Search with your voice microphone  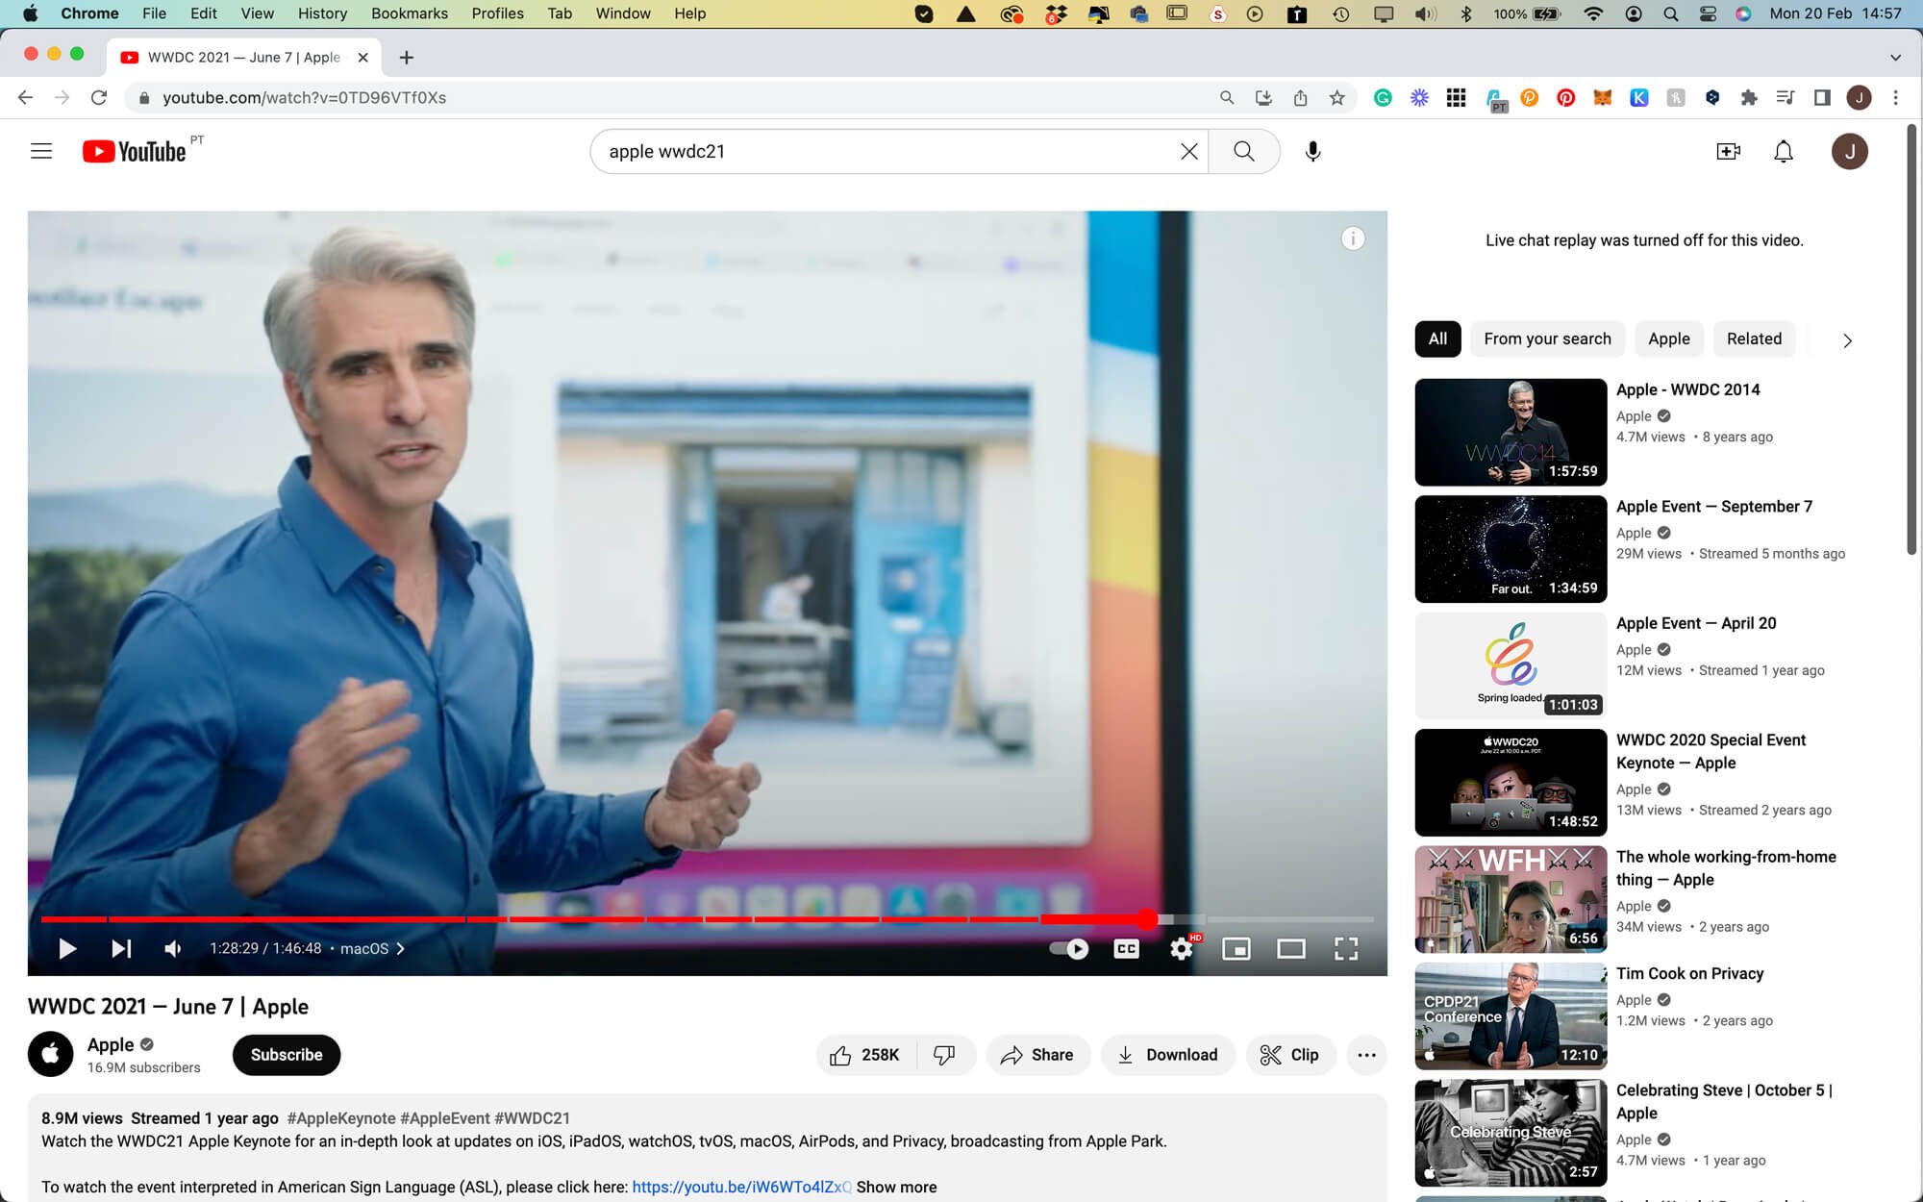tap(1312, 151)
